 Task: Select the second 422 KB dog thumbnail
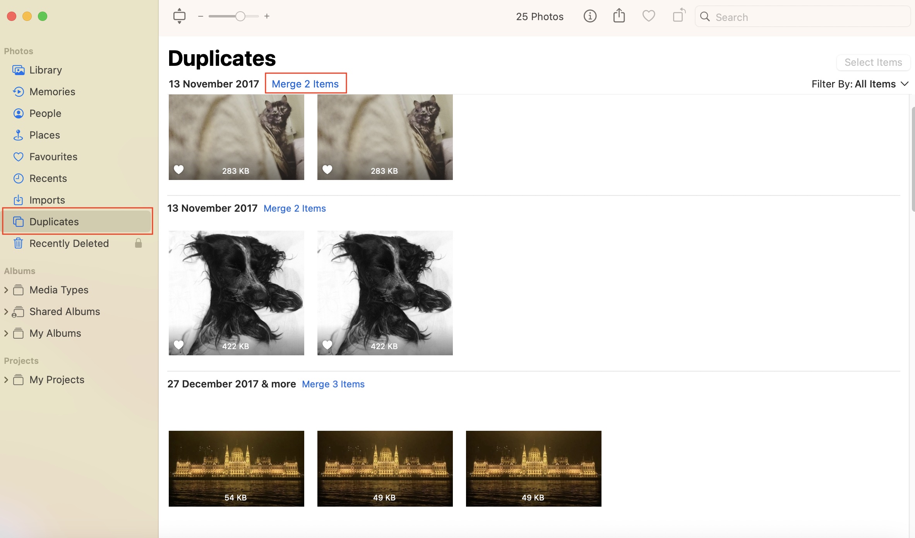pyautogui.click(x=385, y=293)
